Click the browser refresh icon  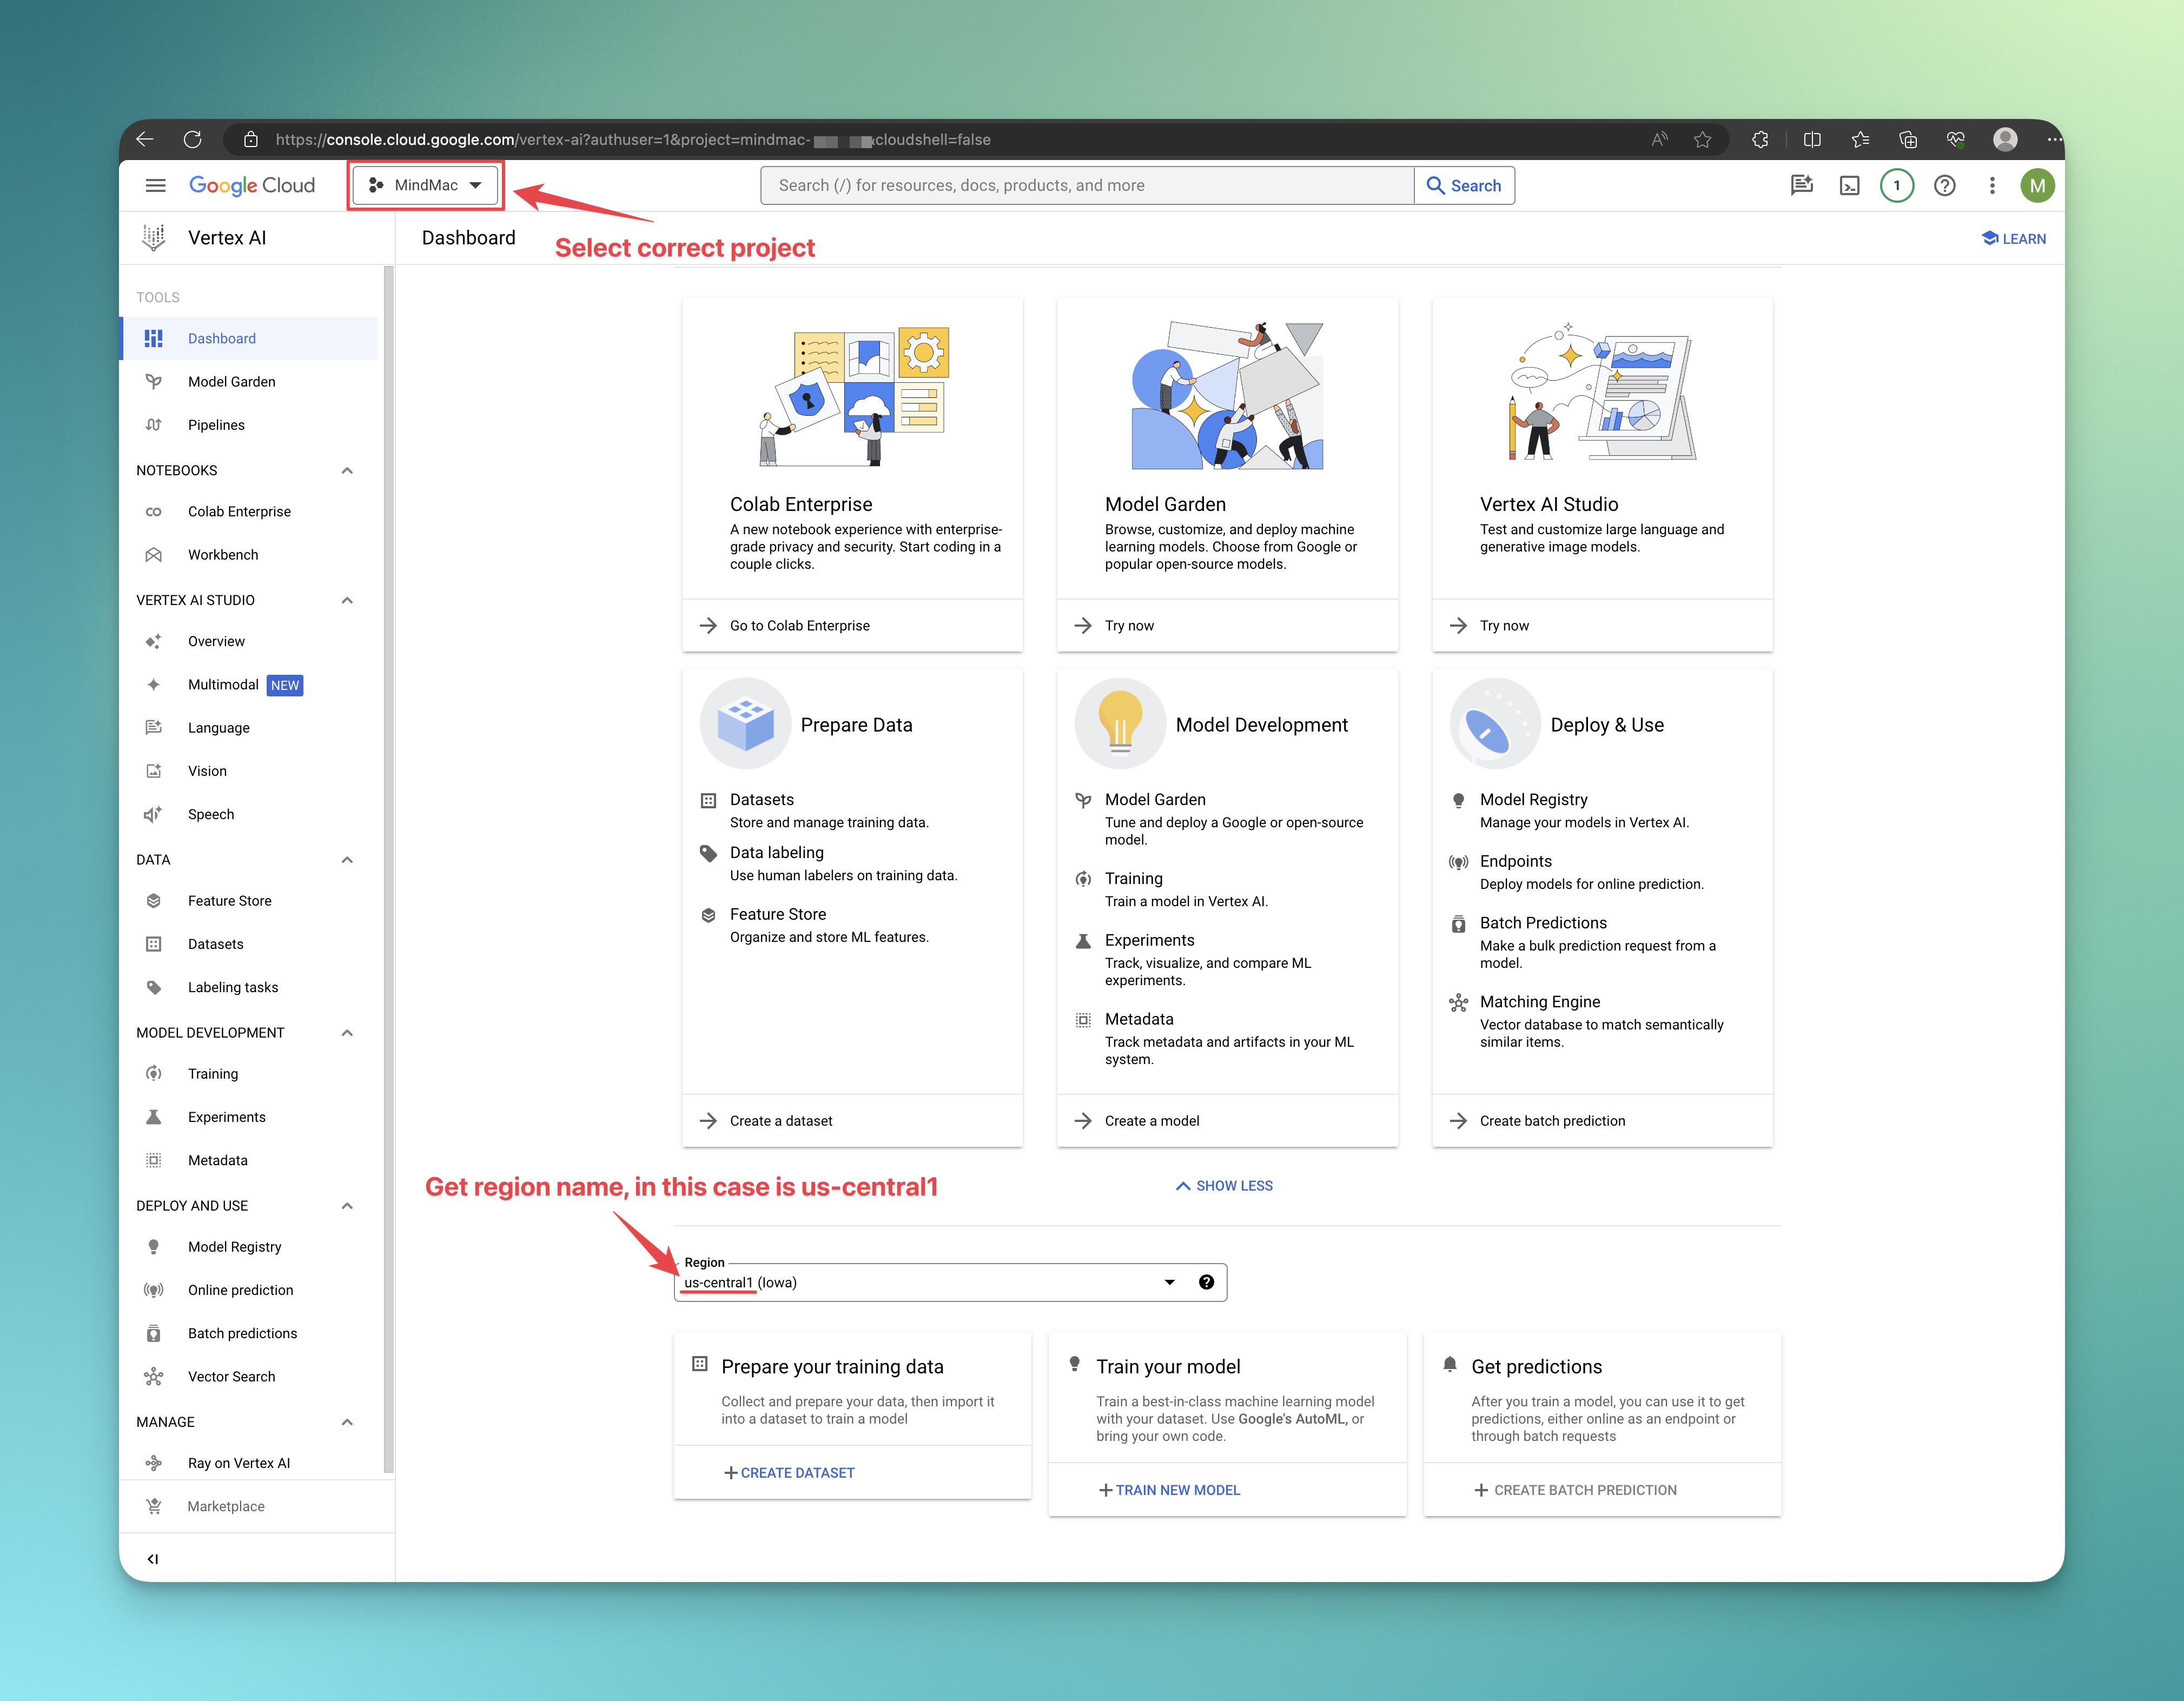coord(193,139)
